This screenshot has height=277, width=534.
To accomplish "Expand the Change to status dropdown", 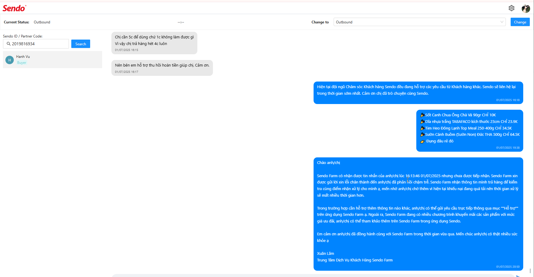I will [420, 22].
